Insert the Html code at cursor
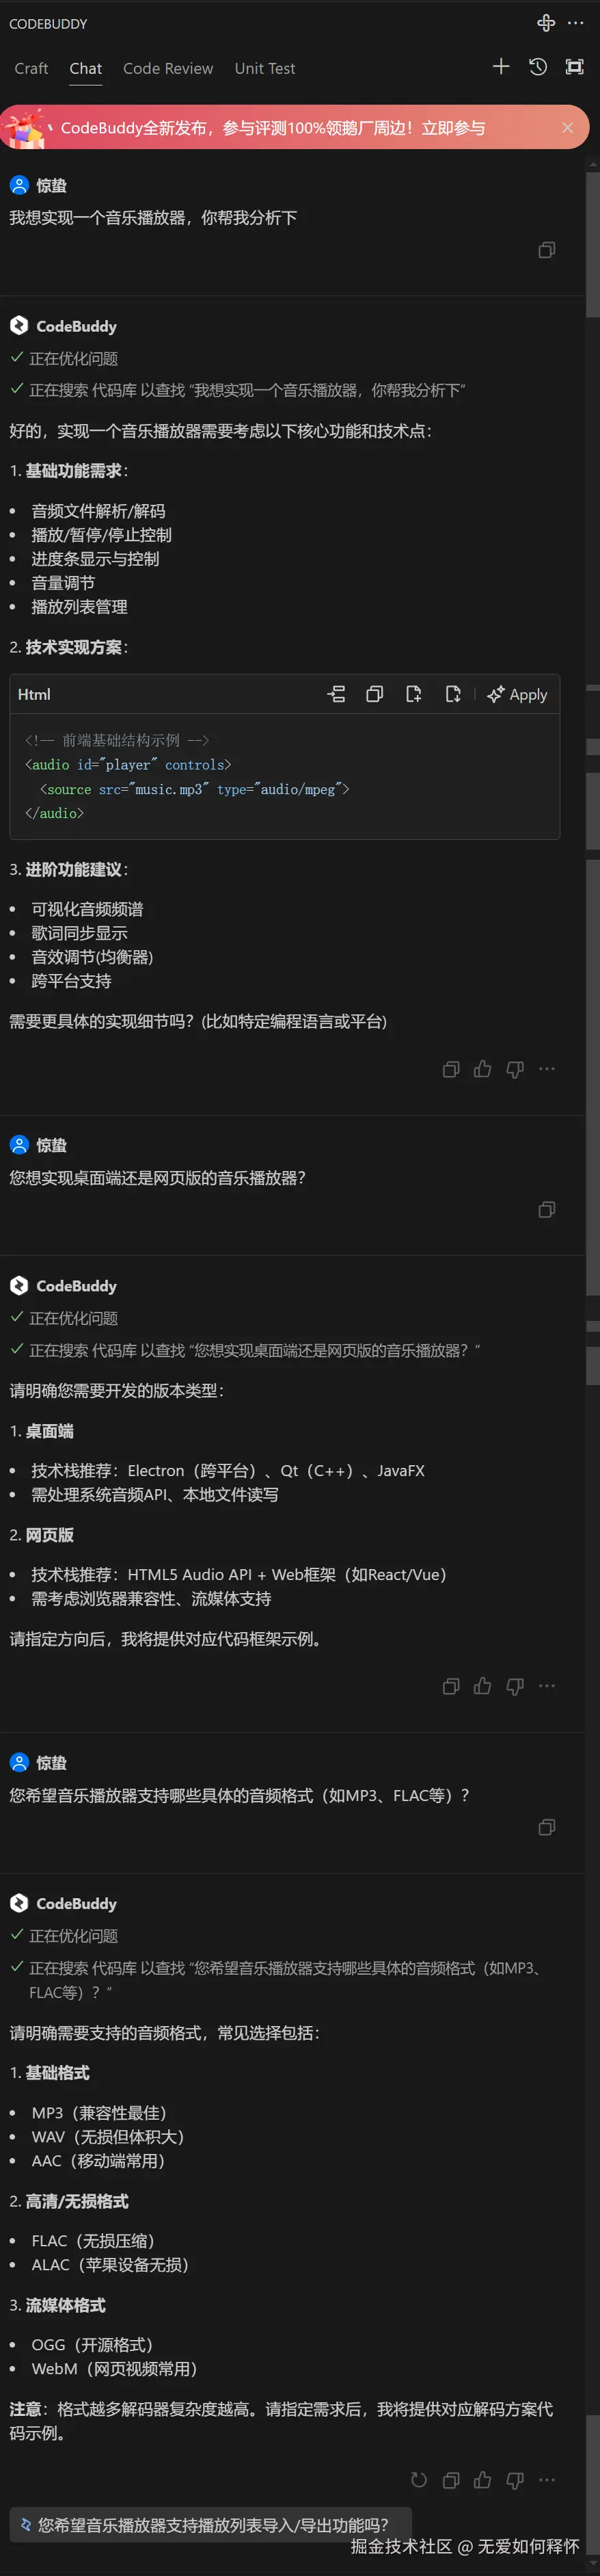600x2576 pixels. pos(336,694)
